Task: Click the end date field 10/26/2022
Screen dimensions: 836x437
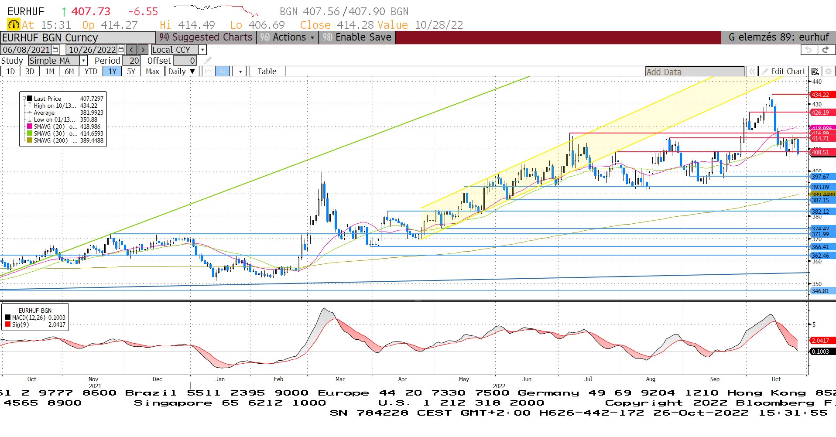Action: click(92, 50)
